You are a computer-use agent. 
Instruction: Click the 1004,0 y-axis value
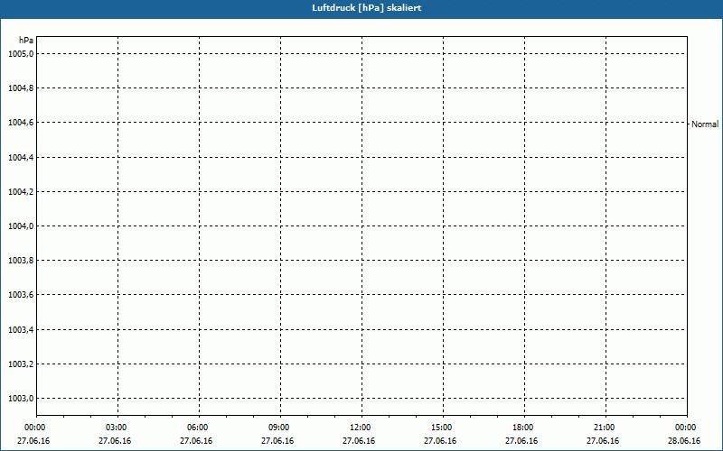[21, 226]
